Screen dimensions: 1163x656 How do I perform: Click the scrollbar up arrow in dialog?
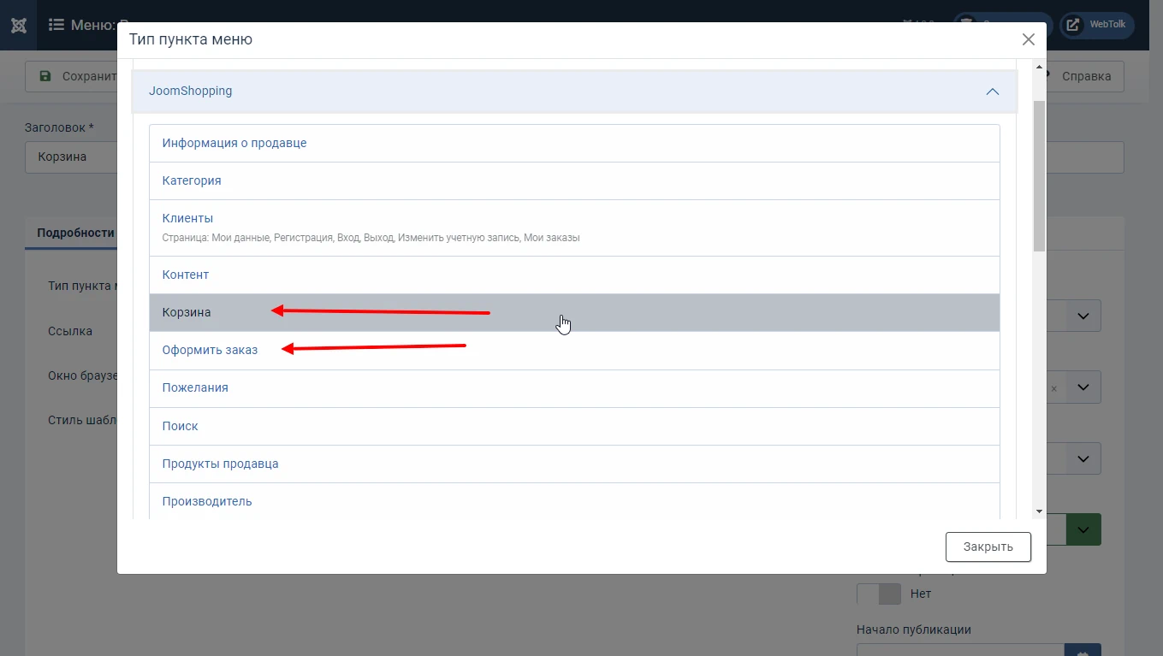(1039, 67)
